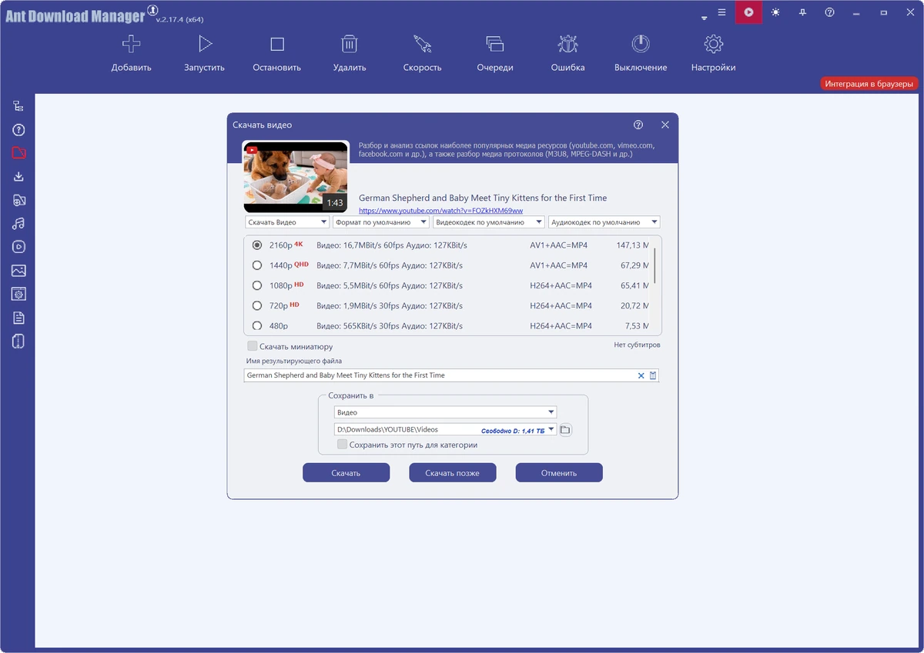
Task: Open the Формат по умолчанию dropdown
Action: [x=381, y=222]
